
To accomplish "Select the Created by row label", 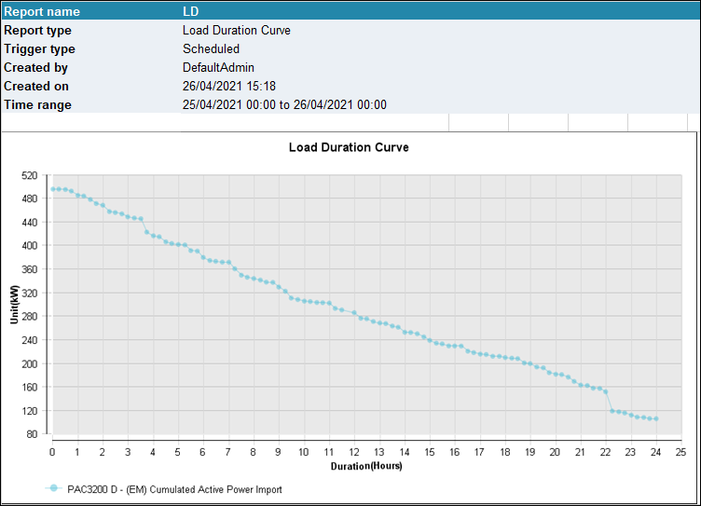I will tap(35, 68).
